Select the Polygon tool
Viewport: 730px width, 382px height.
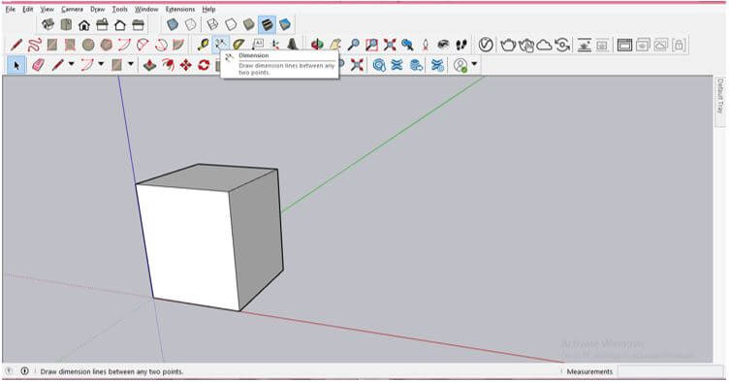point(106,45)
